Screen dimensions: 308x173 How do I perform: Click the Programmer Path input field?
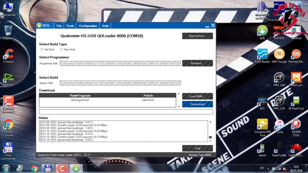click(x=120, y=63)
